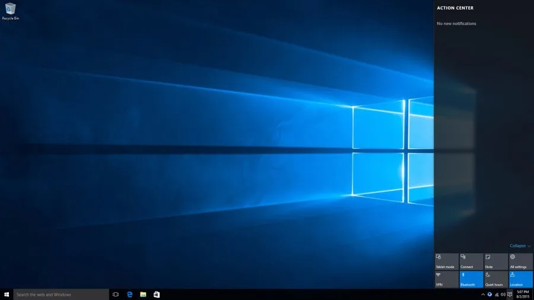534x300 pixels.
Task: Open the Recycle Bin desktop icon
Action: [x=10, y=11]
